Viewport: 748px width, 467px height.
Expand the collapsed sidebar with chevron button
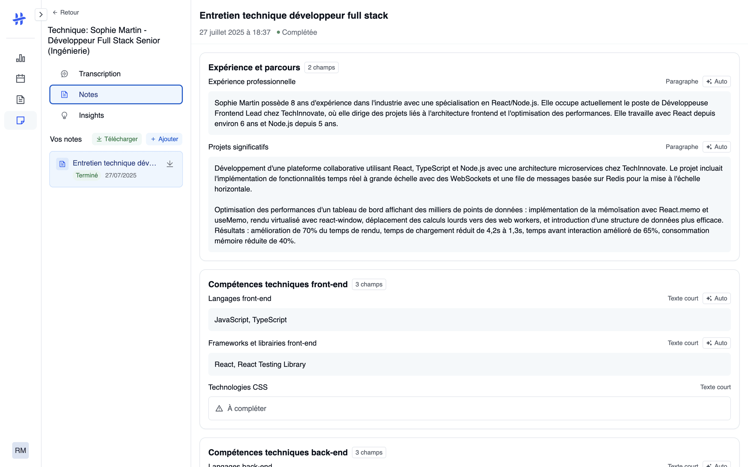41,15
